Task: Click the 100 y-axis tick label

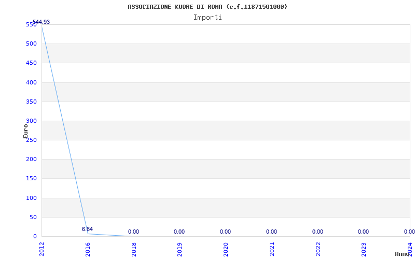Action: pos(31,198)
